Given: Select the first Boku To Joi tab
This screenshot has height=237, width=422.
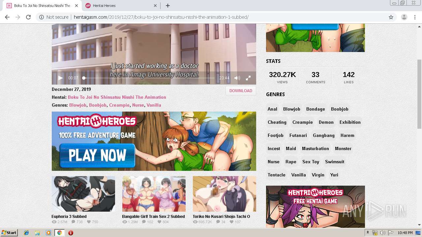Looking at the screenshot, I should [42, 6].
